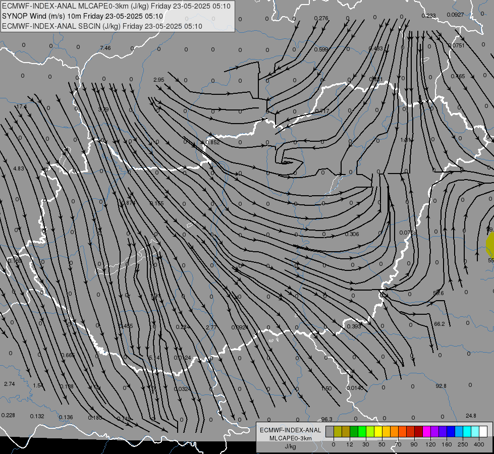Click the map value '92.8'
This screenshot has height=454, width=494.
pyautogui.click(x=441, y=386)
